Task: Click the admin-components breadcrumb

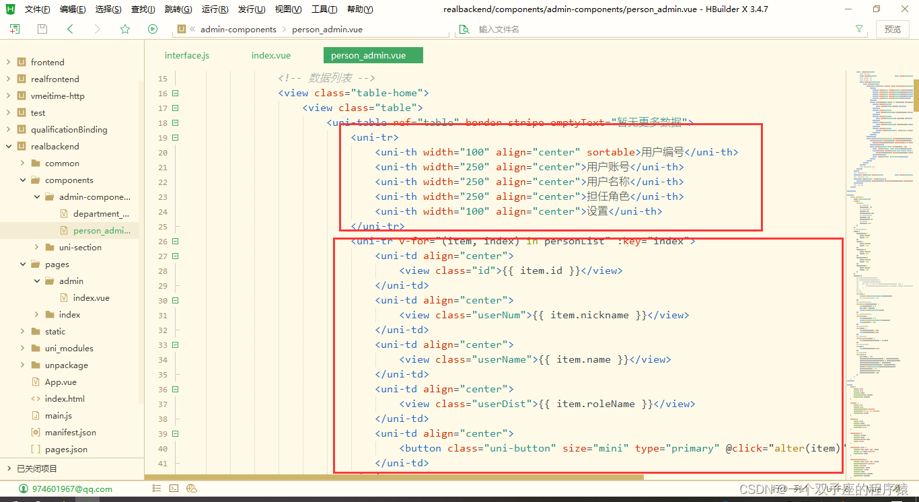Action: click(x=238, y=29)
